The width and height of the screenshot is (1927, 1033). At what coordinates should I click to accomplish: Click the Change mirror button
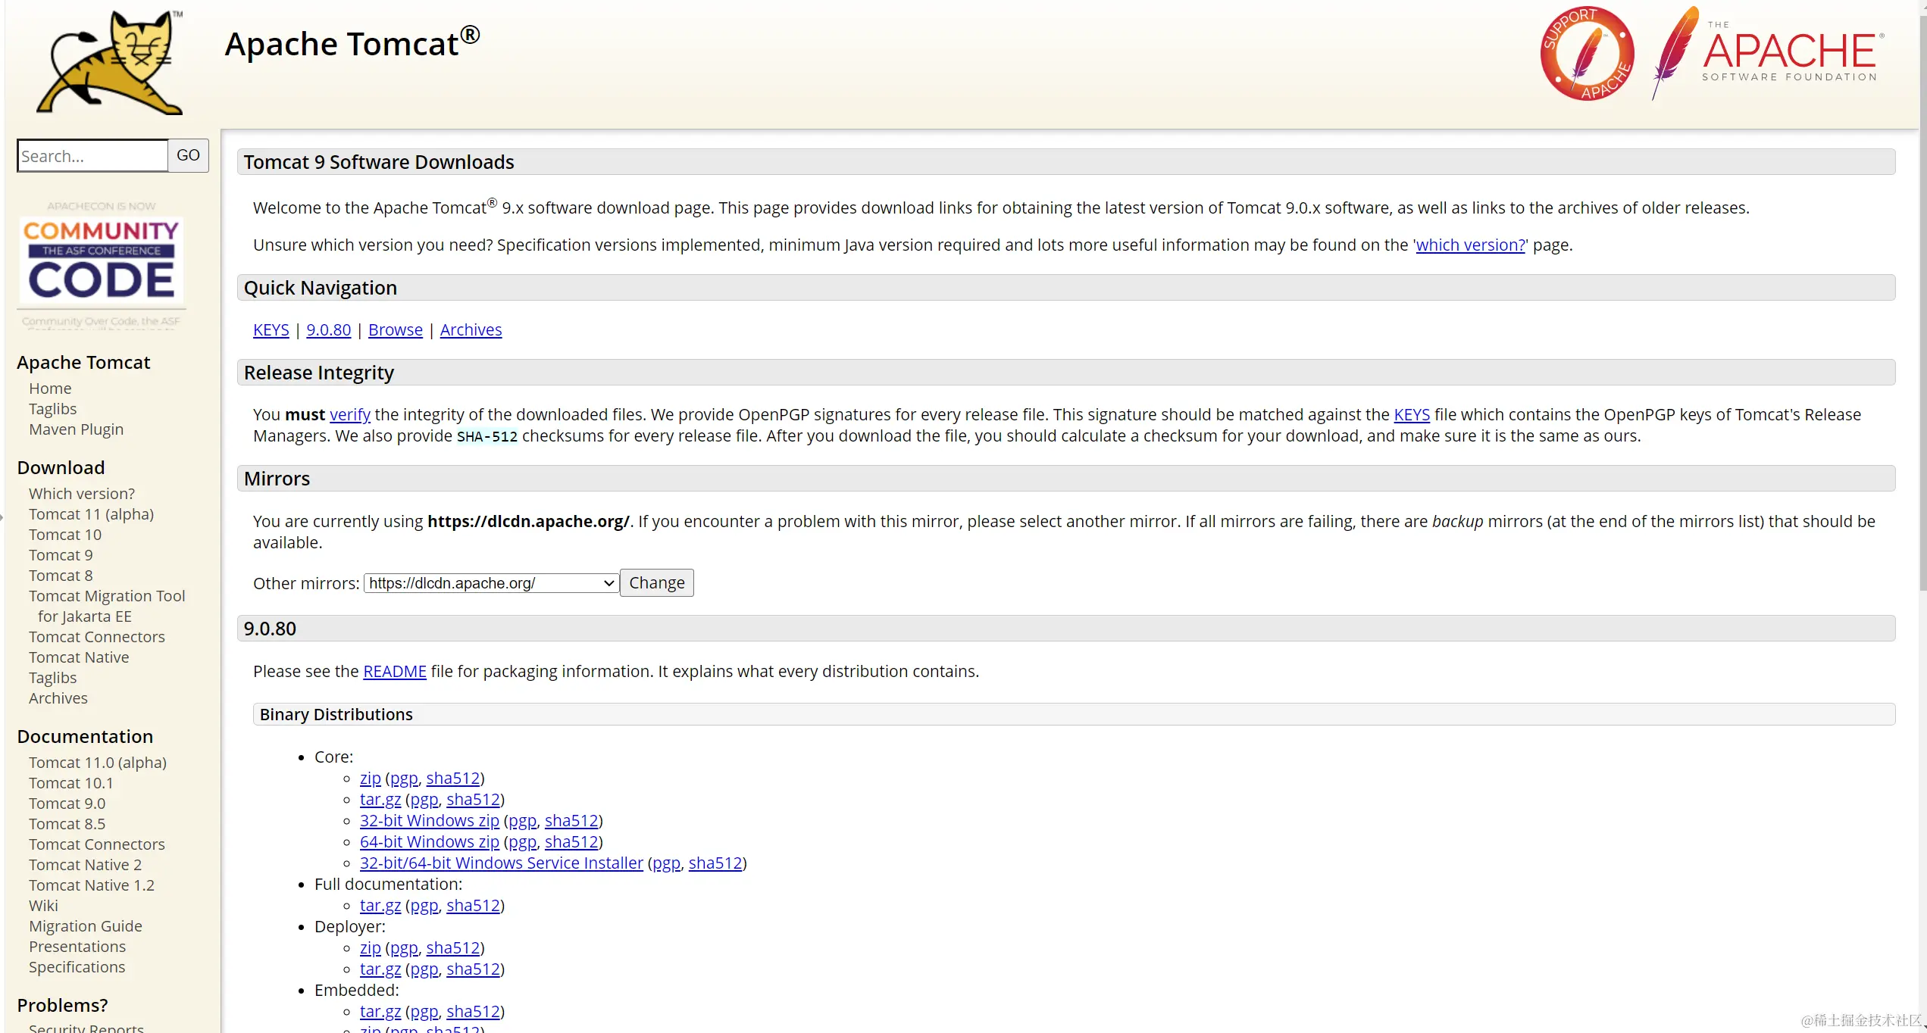[656, 582]
